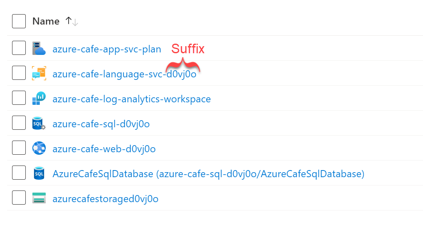Click the web app globe icon
Screen dimensions: 423x225
click(x=39, y=148)
